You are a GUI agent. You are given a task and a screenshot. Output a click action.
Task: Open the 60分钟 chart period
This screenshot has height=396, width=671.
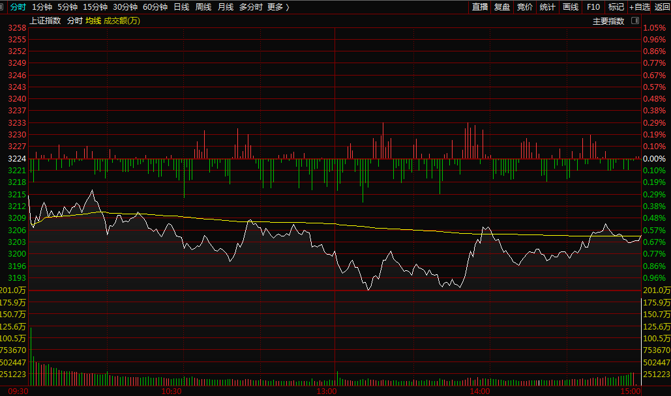[x=155, y=7]
